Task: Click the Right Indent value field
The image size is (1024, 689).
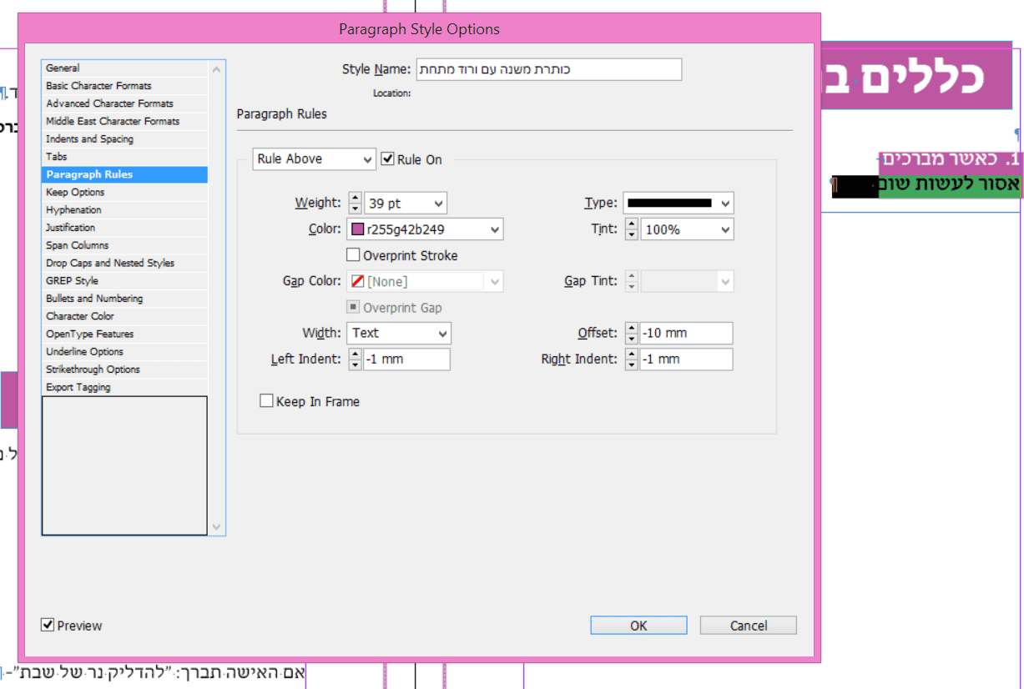Action: [x=687, y=360]
